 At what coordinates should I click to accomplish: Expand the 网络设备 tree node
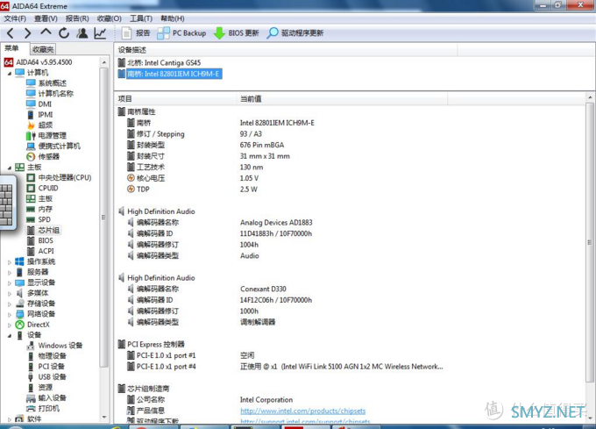10,314
